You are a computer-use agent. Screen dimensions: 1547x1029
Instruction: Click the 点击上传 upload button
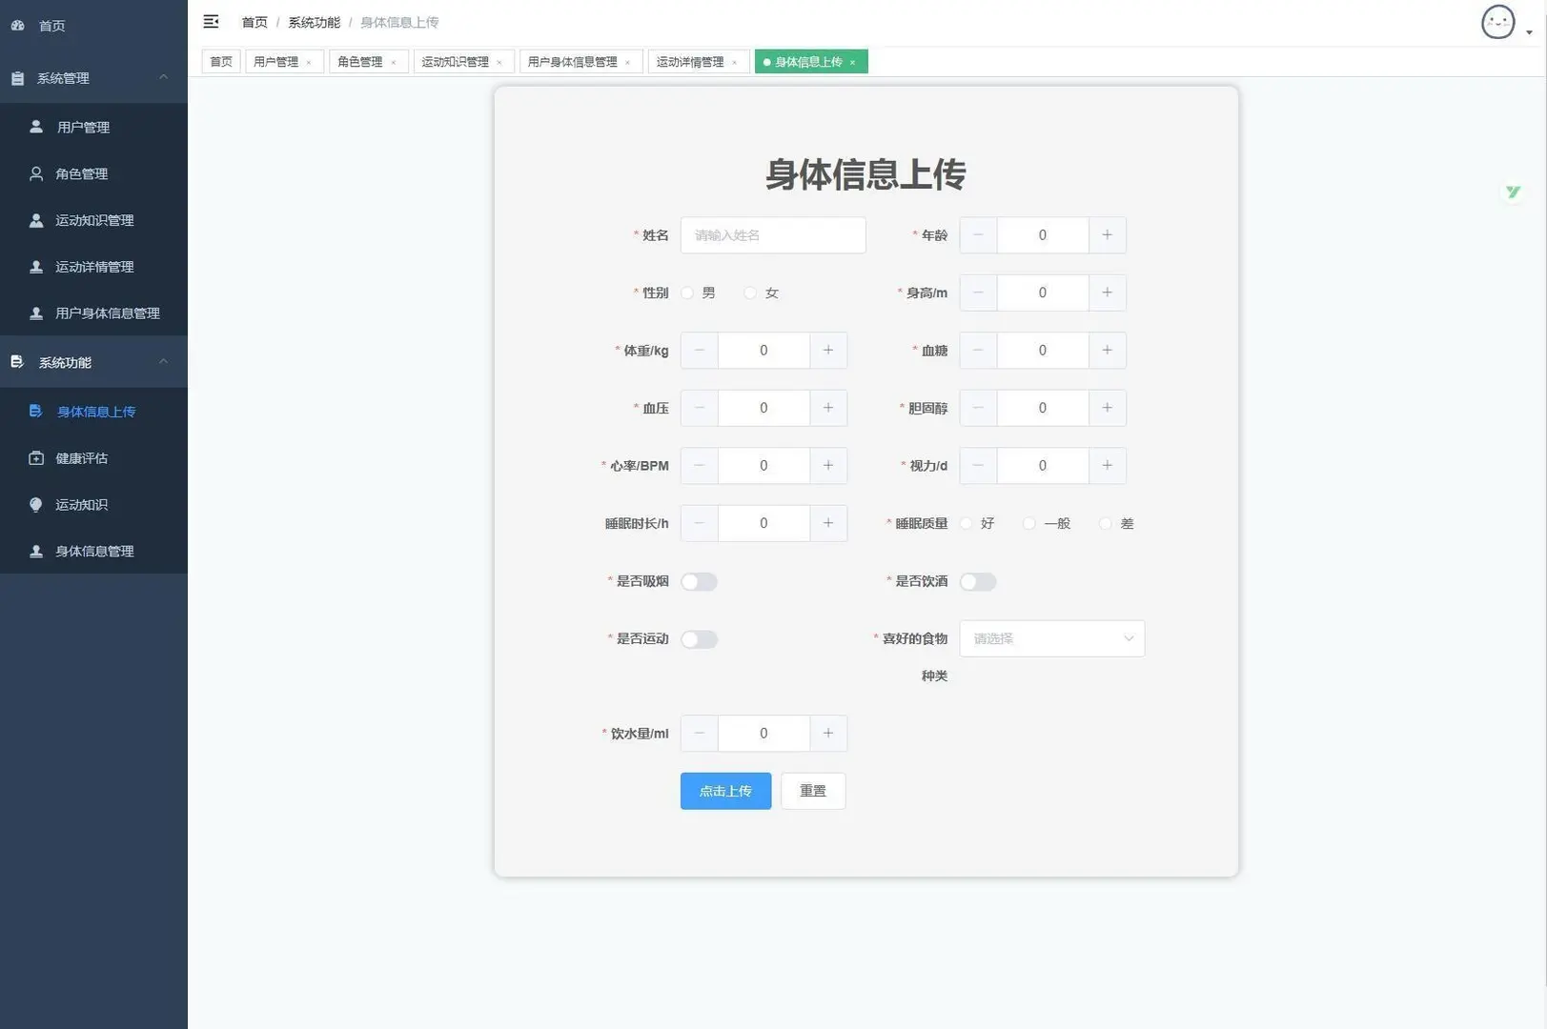click(724, 791)
